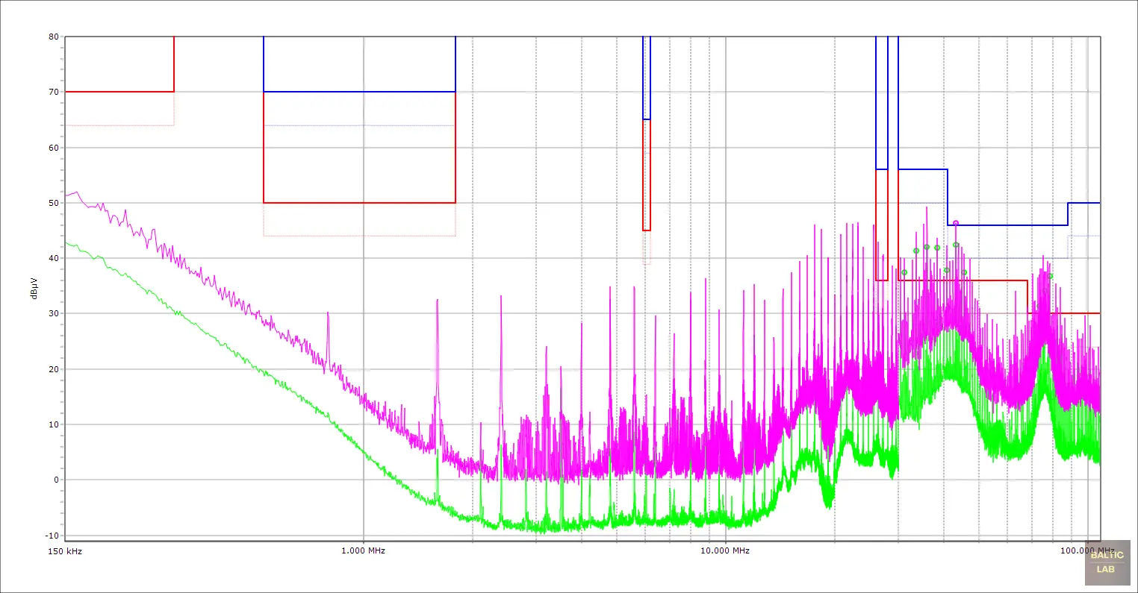Screen dimensions: 1138x593
Task: Click the 30 label on y-axis
Action: pos(54,314)
